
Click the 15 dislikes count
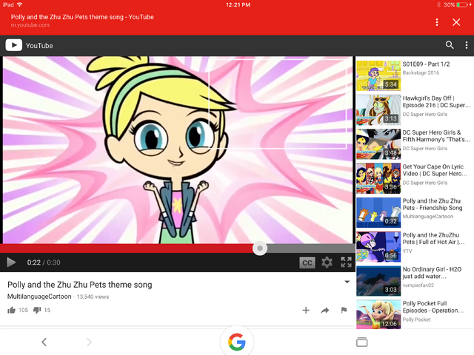(47, 310)
